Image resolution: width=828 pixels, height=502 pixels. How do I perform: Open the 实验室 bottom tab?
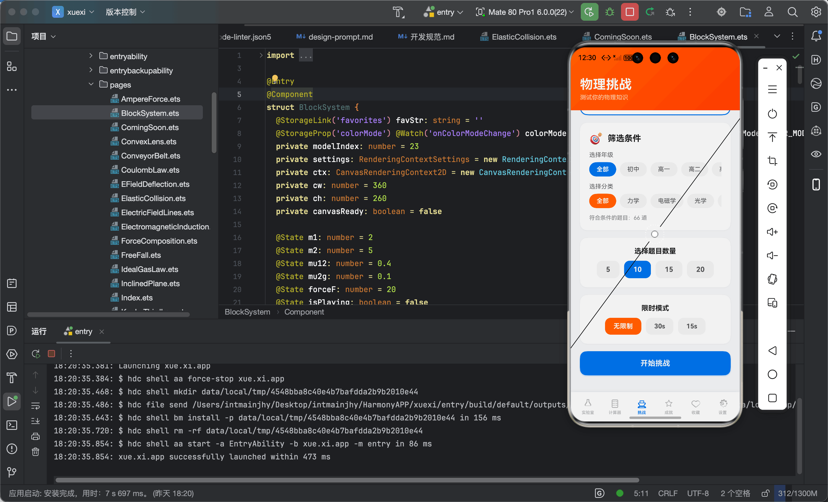point(587,407)
